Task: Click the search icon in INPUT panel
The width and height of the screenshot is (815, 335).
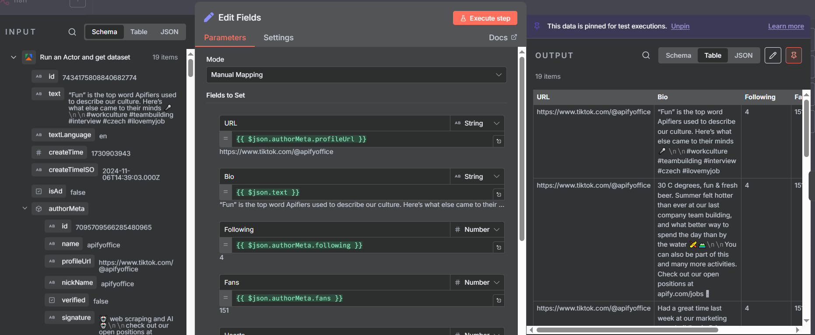Action: pos(72,32)
